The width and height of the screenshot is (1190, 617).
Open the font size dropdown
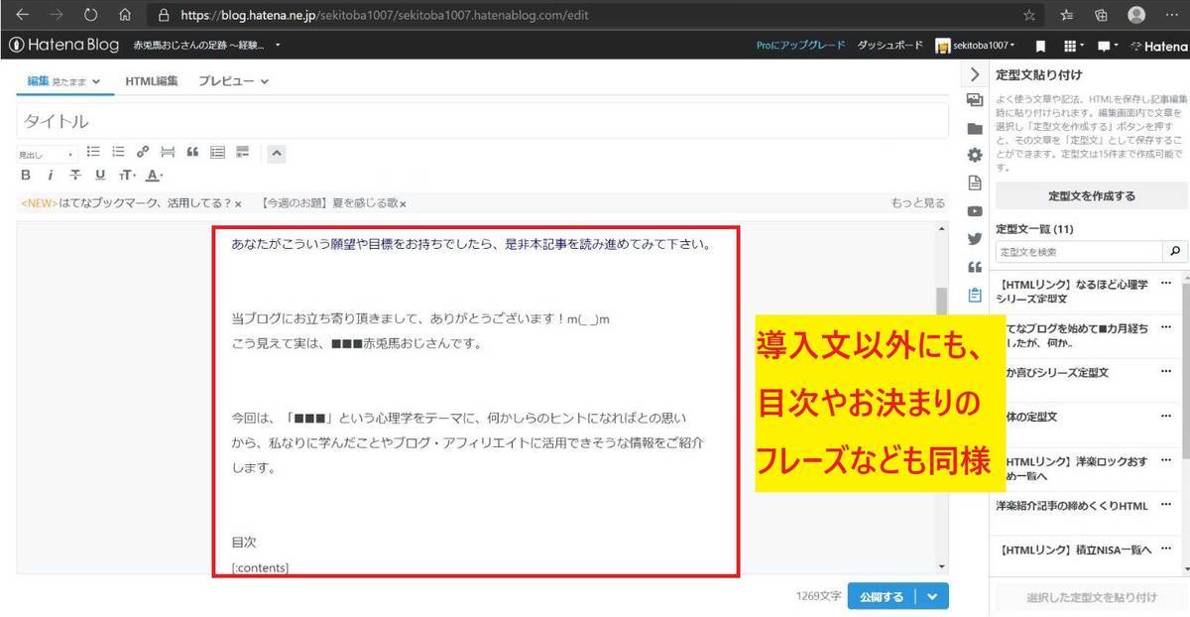pos(127,176)
